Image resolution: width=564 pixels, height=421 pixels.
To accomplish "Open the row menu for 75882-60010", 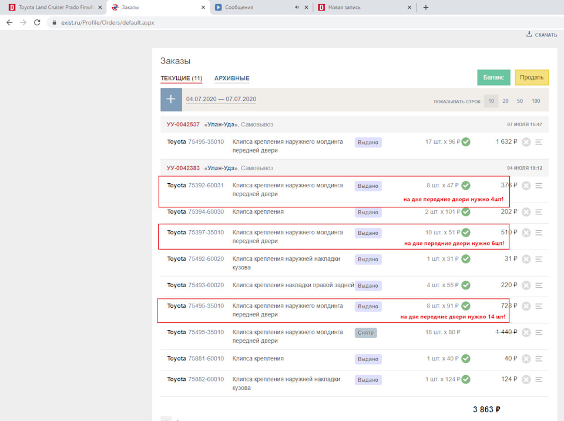I will tap(539, 380).
